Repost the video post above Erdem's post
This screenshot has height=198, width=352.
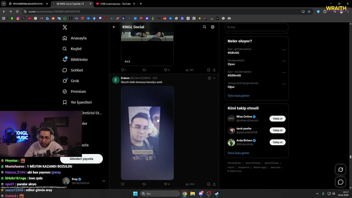click(144, 70)
